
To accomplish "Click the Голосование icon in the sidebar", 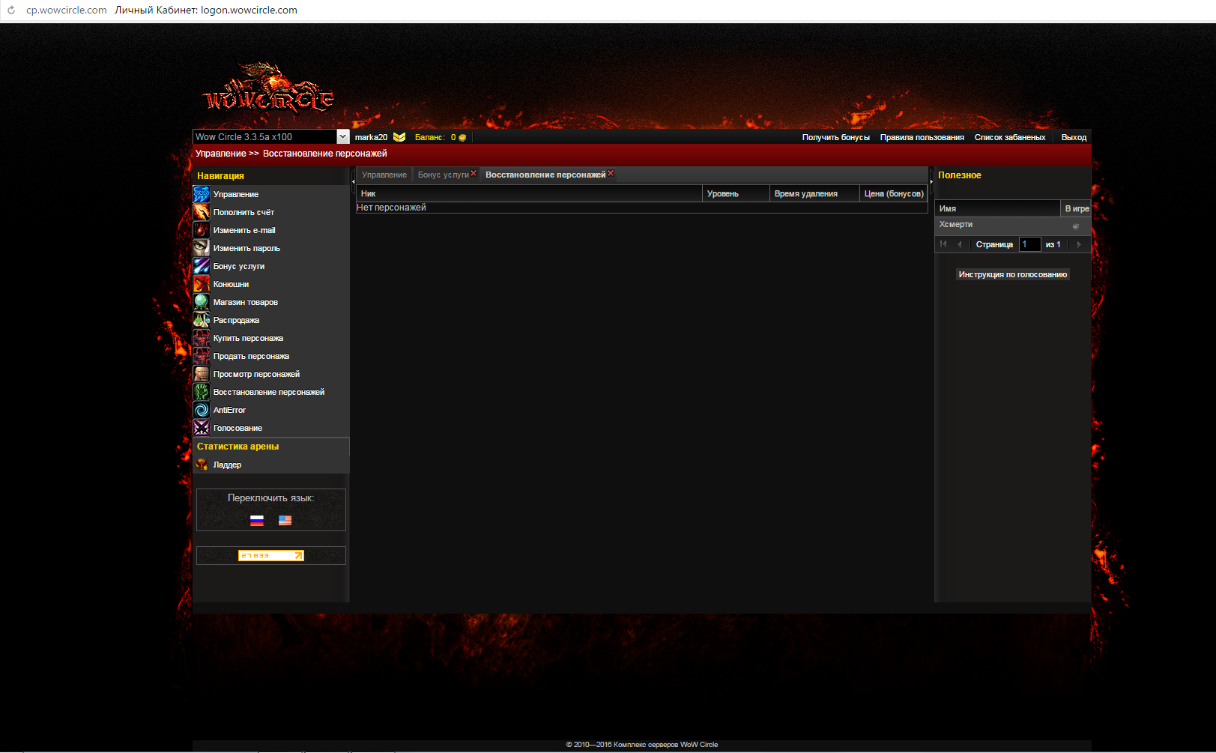I will tap(202, 428).
